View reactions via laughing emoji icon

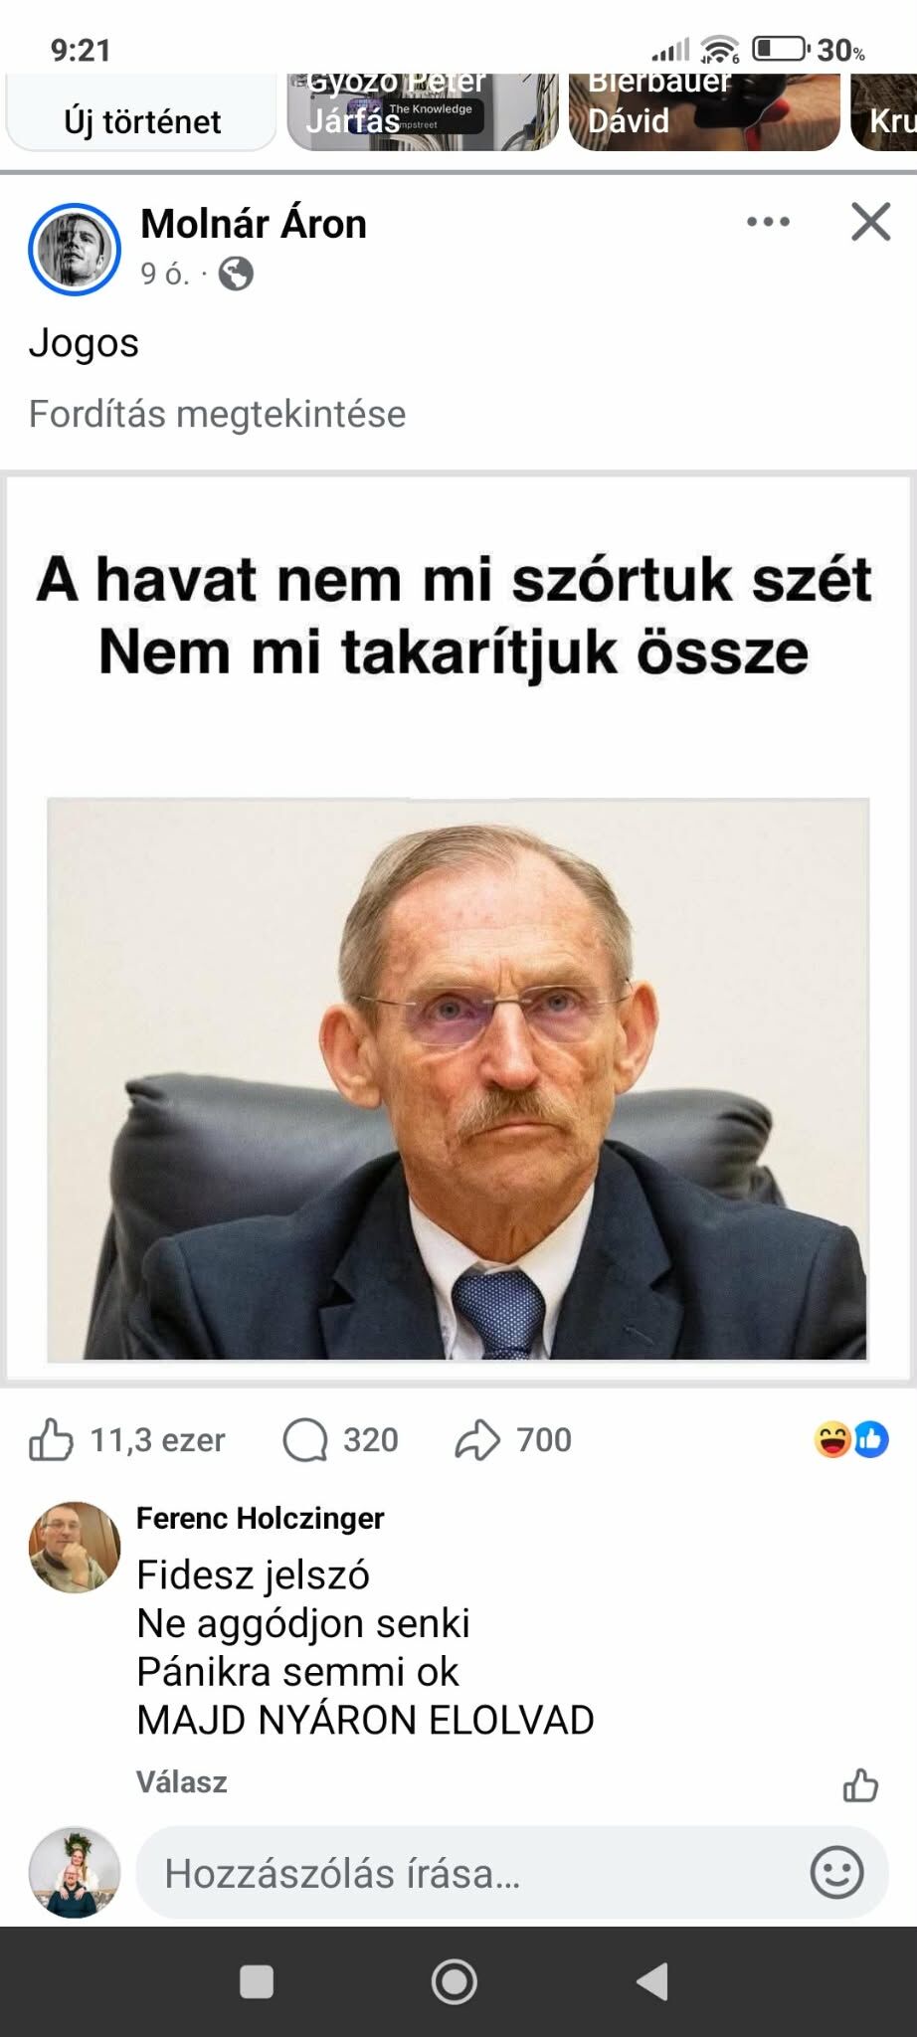832,1439
